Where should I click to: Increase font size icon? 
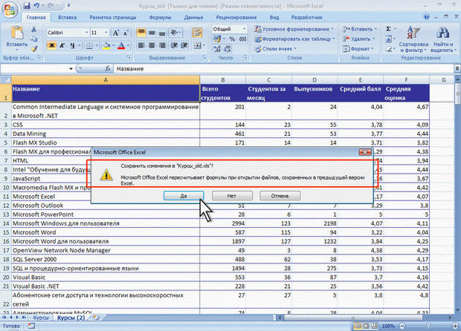[x=116, y=33]
